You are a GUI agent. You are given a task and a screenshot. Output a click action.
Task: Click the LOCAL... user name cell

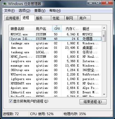pyautogui.click(x=42, y=52)
